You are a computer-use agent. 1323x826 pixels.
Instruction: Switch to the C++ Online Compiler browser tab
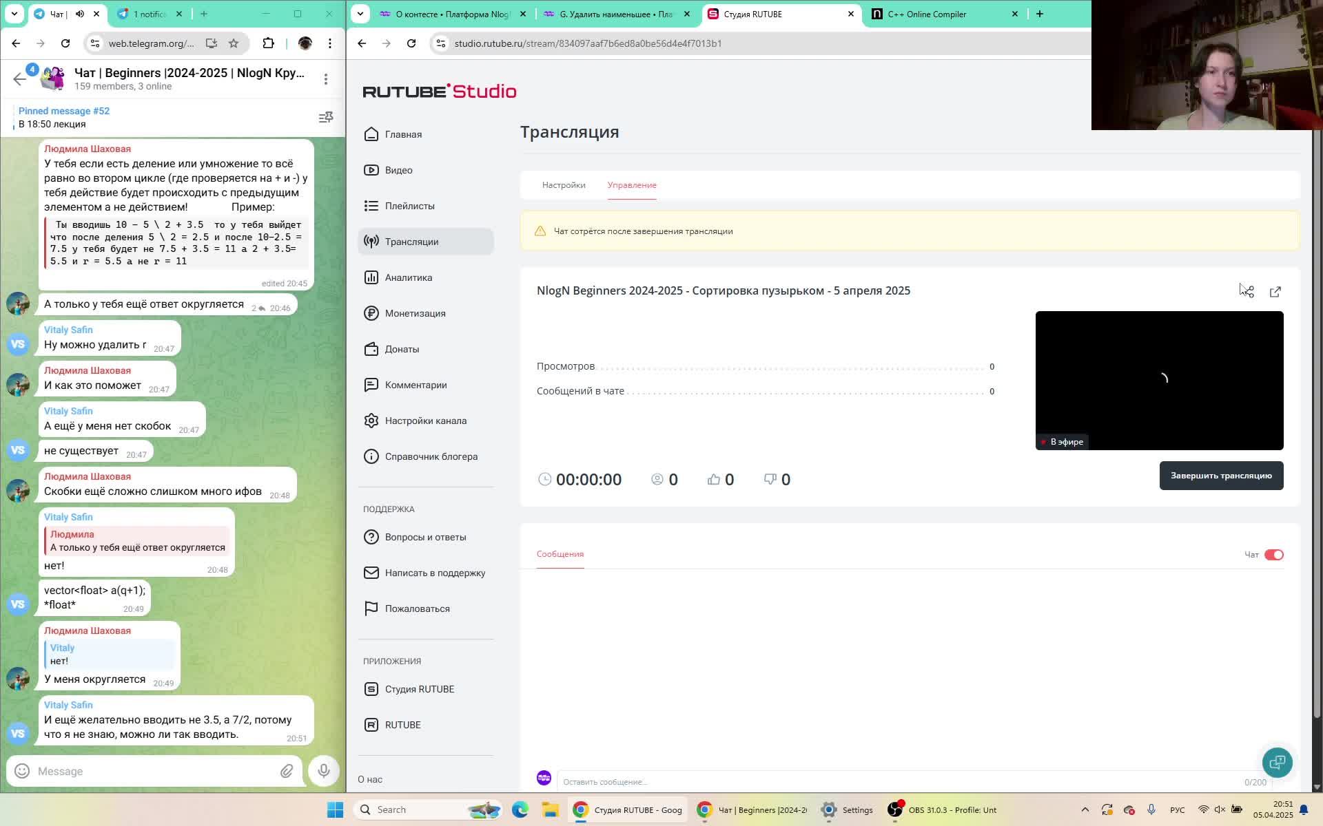(x=927, y=14)
